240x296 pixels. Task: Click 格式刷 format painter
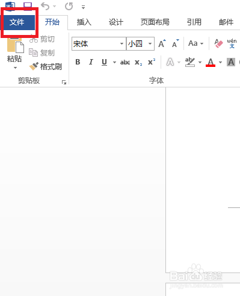[45, 66]
